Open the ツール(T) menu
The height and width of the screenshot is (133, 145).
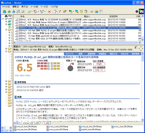point(44,7)
